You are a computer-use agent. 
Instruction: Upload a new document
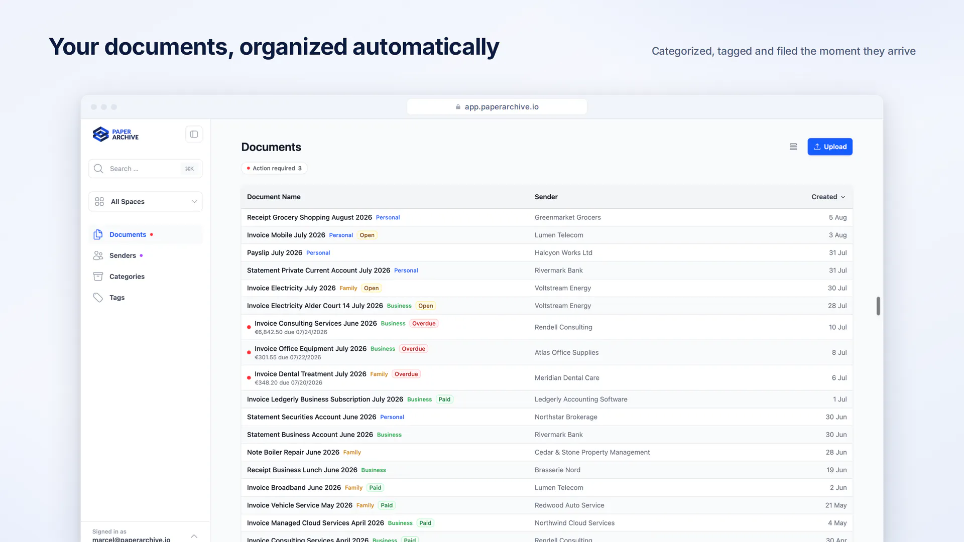tap(830, 147)
